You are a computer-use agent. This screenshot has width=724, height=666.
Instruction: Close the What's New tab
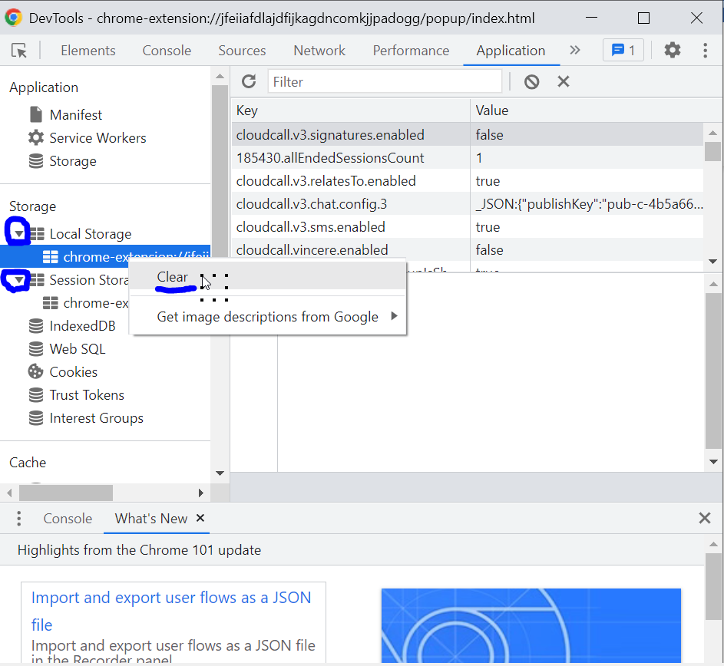point(200,518)
